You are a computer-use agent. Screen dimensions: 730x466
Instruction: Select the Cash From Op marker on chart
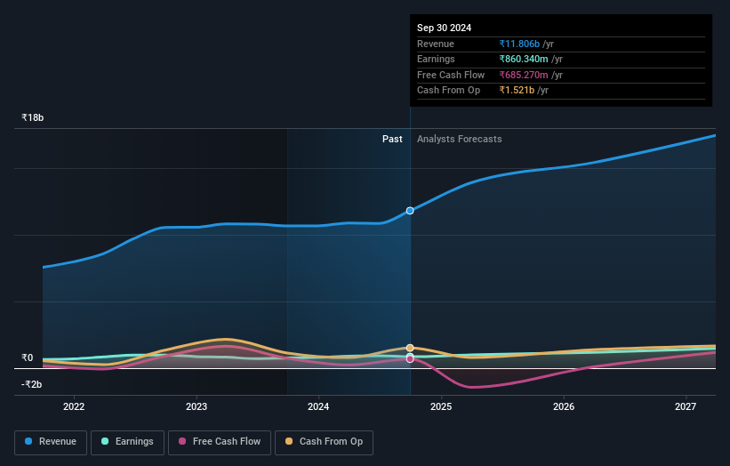tap(410, 348)
